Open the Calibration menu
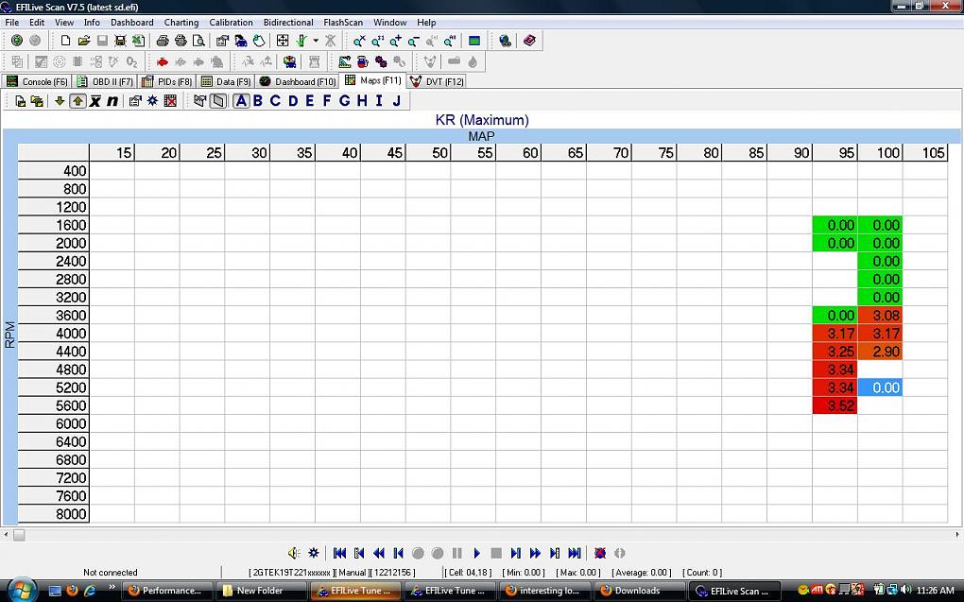The image size is (964, 602). [231, 22]
